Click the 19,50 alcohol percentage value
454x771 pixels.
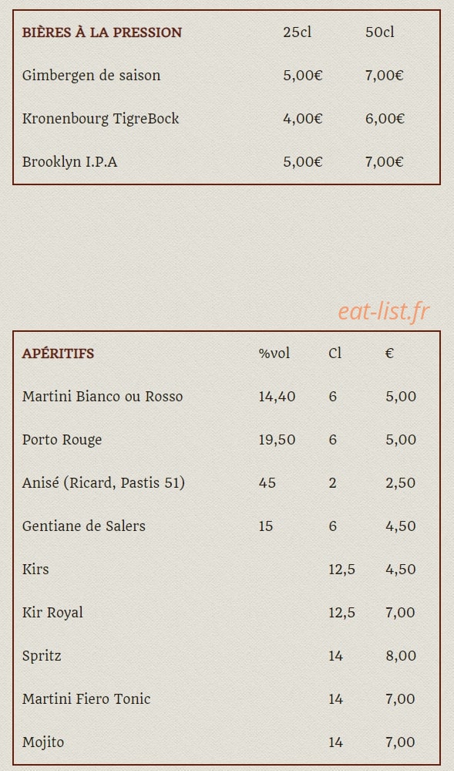(x=277, y=440)
